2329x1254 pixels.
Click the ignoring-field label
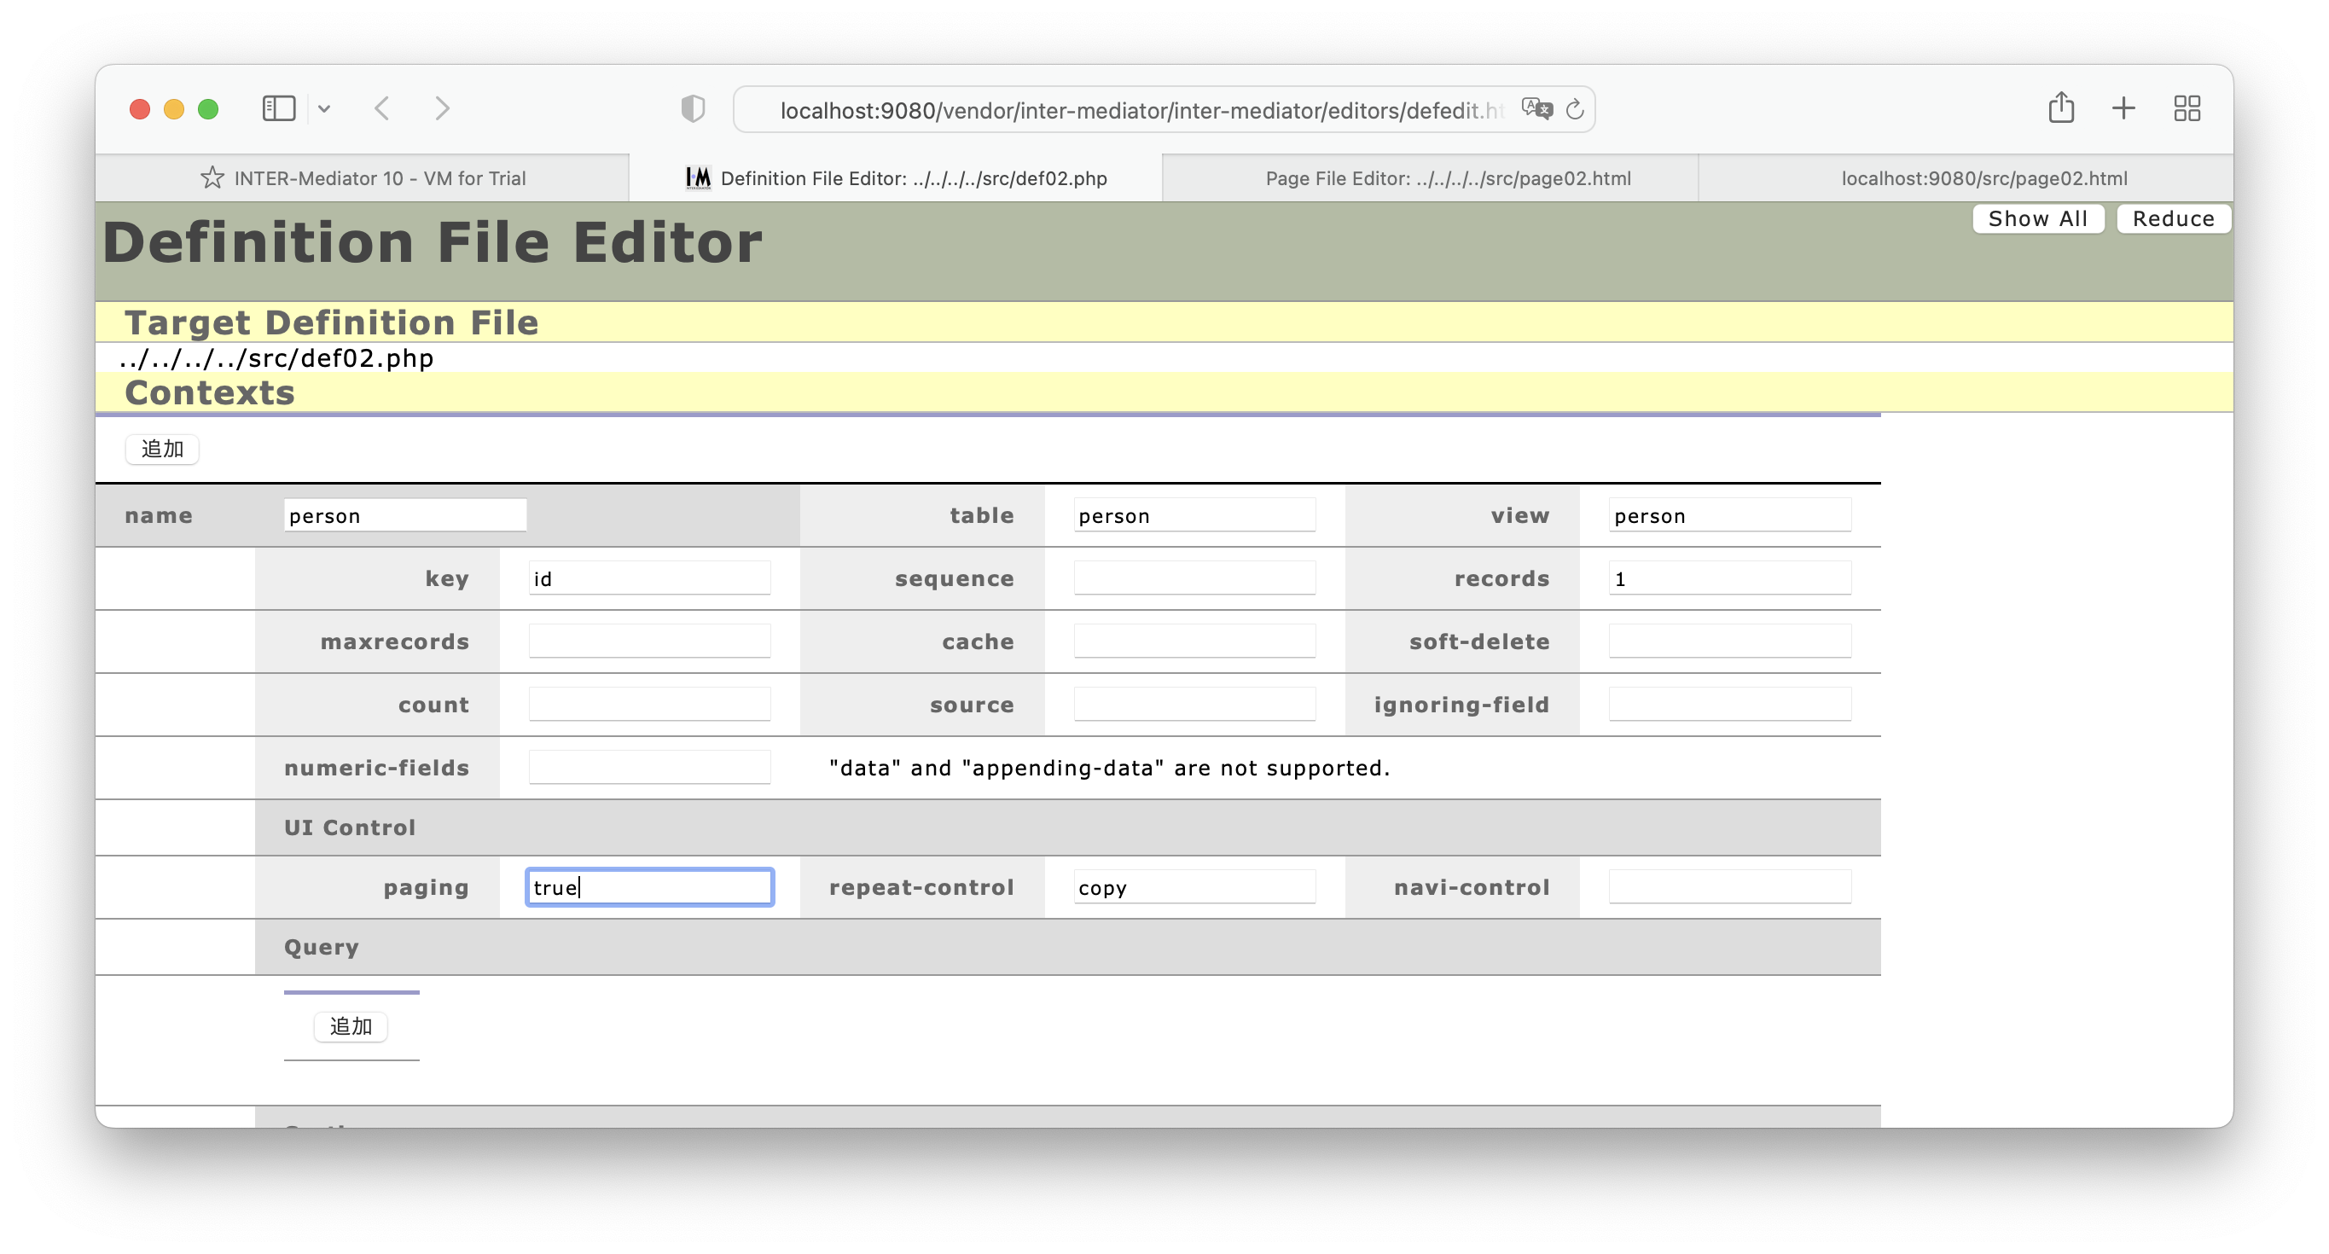[x=1461, y=705]
